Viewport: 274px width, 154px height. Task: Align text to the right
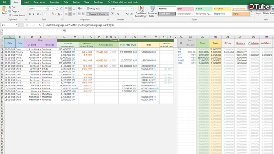point(74,14)
